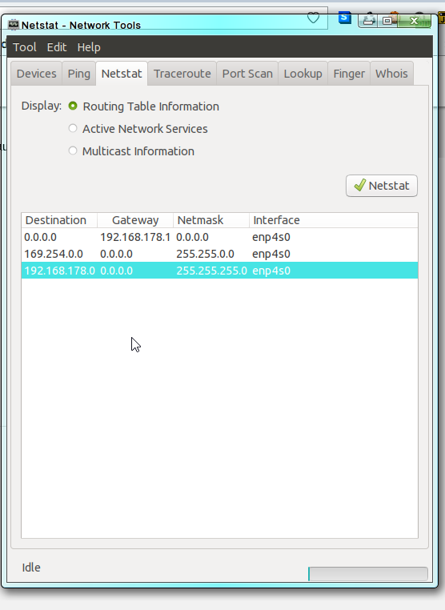Click the Netstat tab
The image size is (445, 610).
pyautogui.click(x=122, y=74)
